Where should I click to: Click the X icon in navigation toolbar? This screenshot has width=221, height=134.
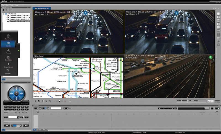pos(11,10)
